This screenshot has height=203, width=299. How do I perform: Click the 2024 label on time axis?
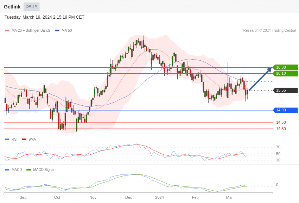tap(159, 197)
